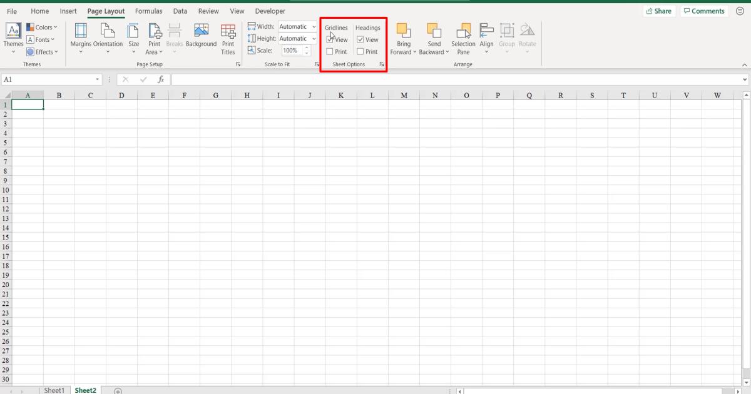
Task: Click the Share button
Action: 659,11
